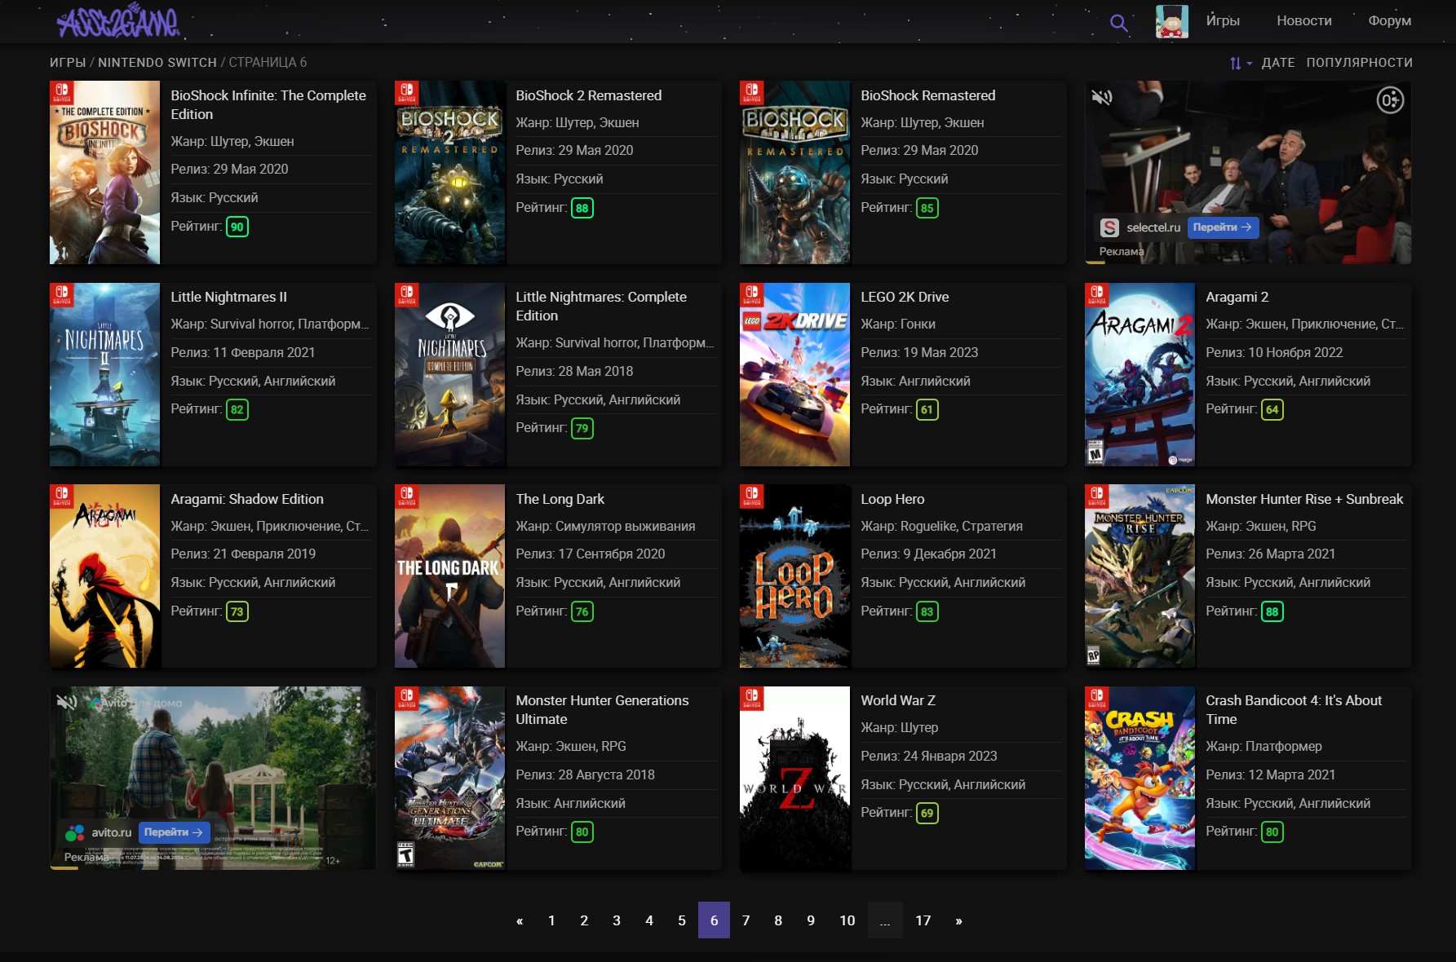Image resolution: width=1456 pixels, height=962 pixels.
Task: Open the Форум menu item
Action: pos(1389,21)
